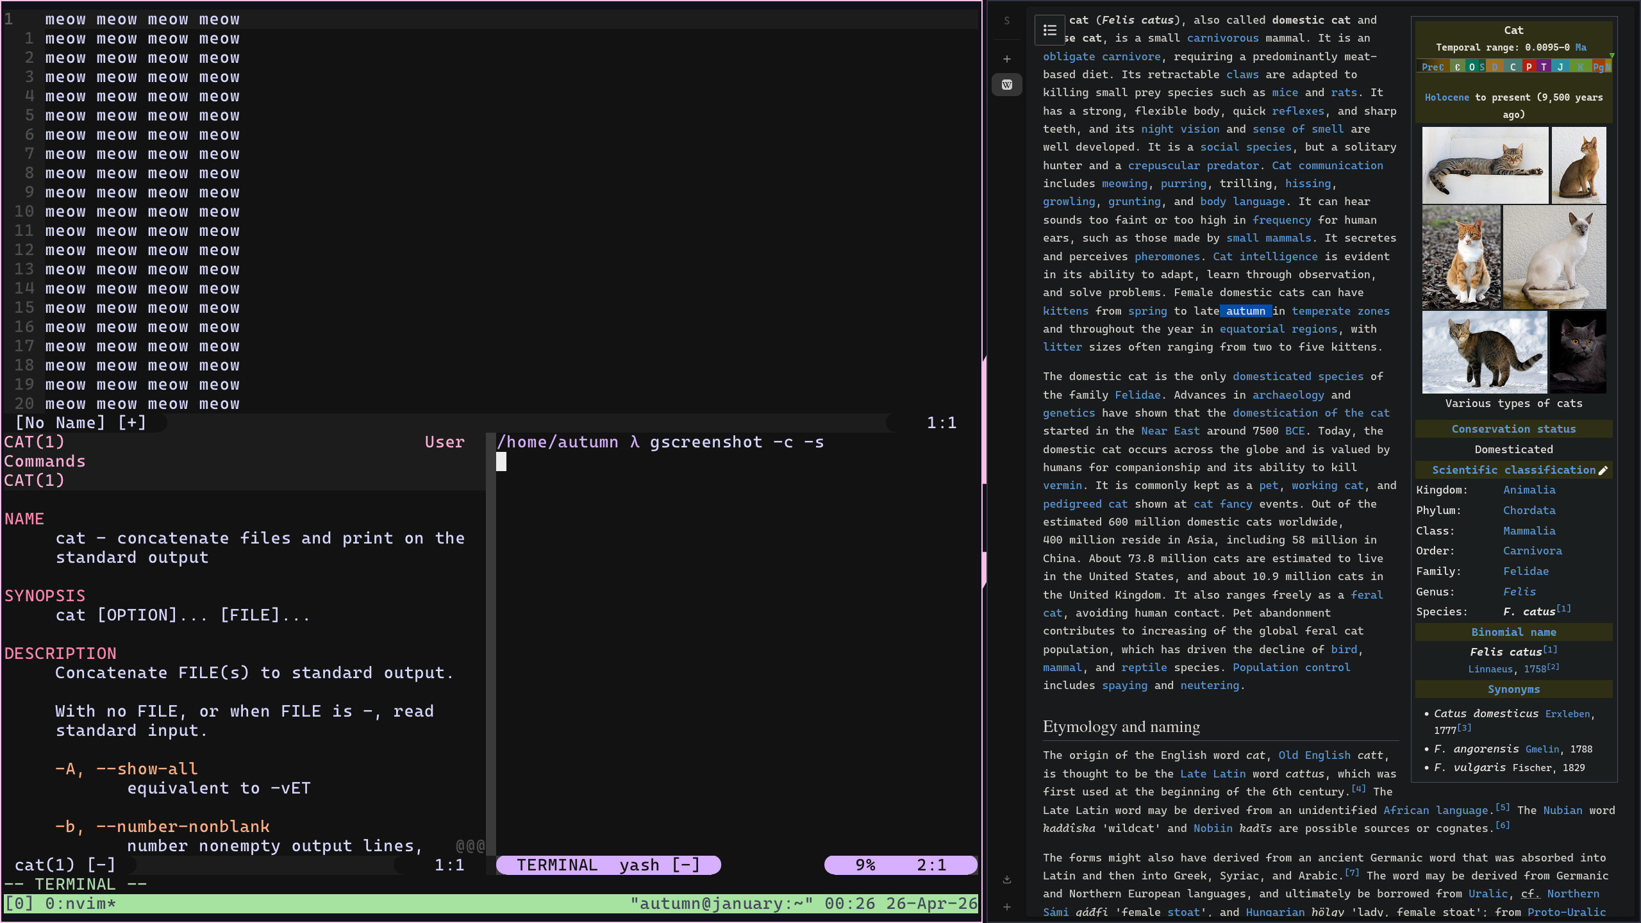Click the highlighted 'autumn' link
Screen dimensions: 1641x923
pyautogui.click(x=1245, y=312)
